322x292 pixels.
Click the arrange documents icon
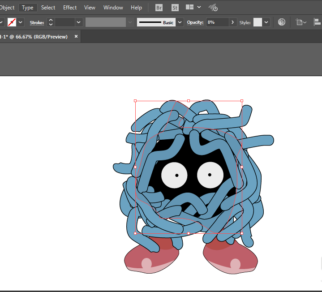tap(189, 7)
